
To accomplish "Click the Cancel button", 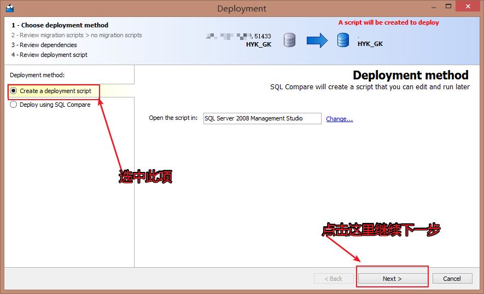I will coord(452,279).
